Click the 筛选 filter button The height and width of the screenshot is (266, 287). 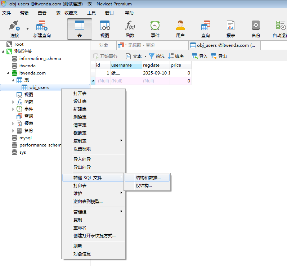pos(157,57)
